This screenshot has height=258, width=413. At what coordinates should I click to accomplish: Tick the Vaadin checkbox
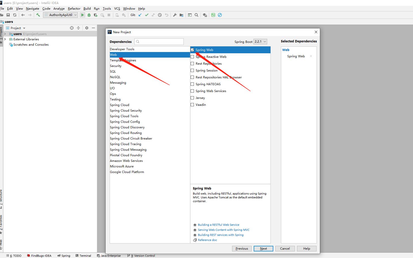click(192, 105)
